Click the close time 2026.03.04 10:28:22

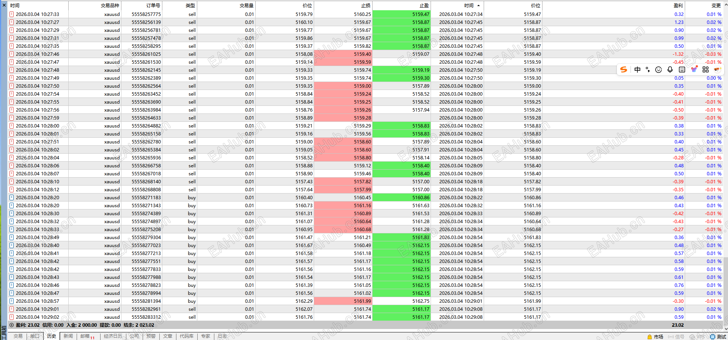tap(461, 198)
